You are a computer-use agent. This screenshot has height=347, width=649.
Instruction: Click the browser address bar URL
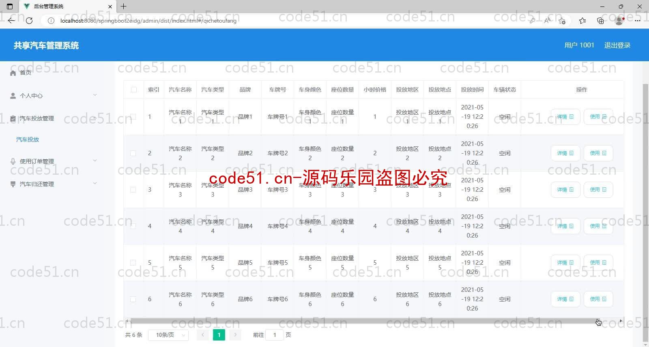pos(148,21)
